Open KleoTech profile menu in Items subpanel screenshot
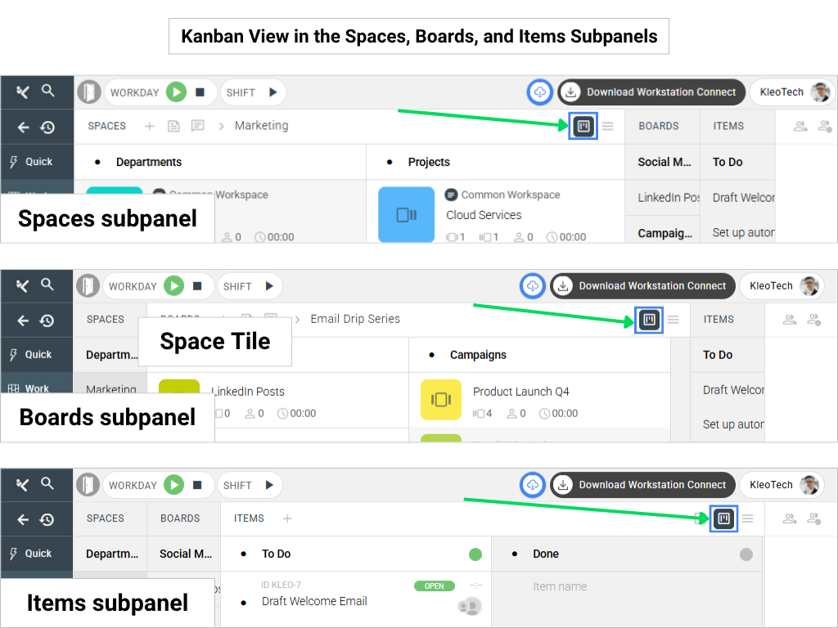Screen dimensions: 838x628 coord(782,485)
